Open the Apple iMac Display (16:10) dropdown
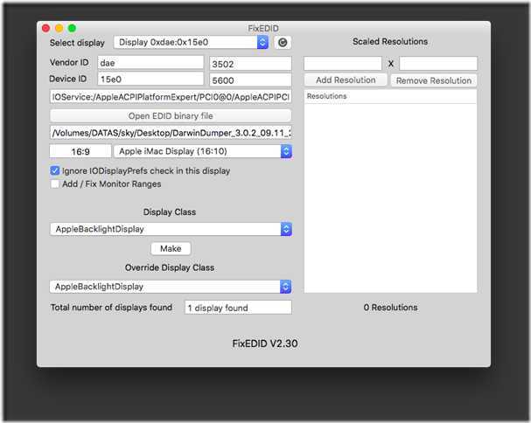The height and width of the screenshot is (423, 531). coord(202,151)
